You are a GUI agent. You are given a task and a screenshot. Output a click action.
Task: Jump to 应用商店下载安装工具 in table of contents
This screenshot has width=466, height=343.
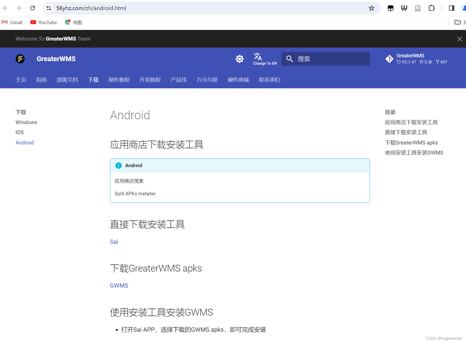(x=411, y=122)
